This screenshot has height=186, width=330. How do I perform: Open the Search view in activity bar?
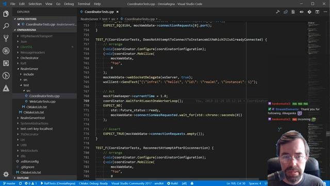[6, 26]
